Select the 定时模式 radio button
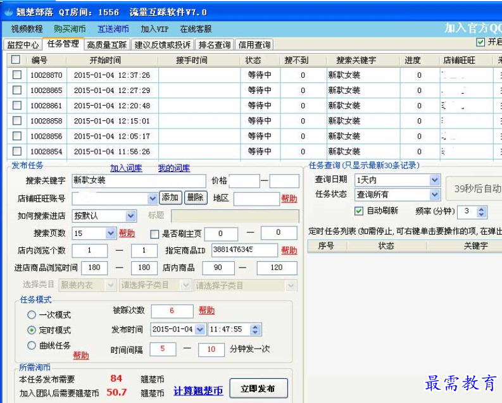The image size is (502, 403). tap(32, 330)
